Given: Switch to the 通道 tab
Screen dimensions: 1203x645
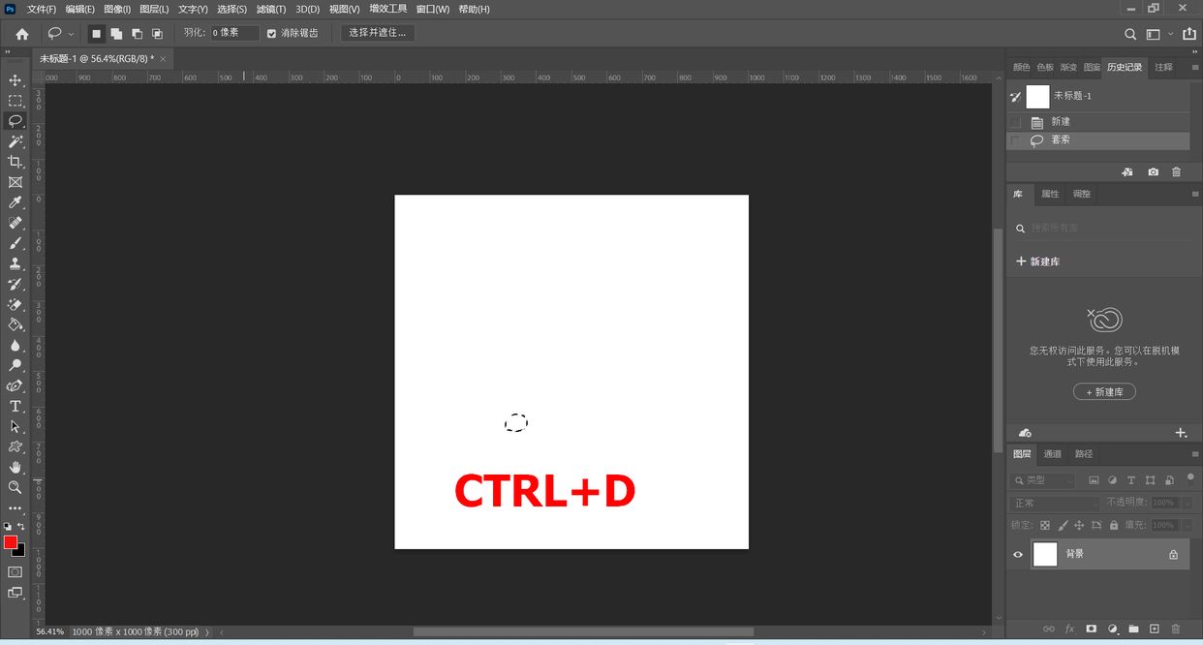Looking at the screenshot, I should click(x=1053, y=454).
